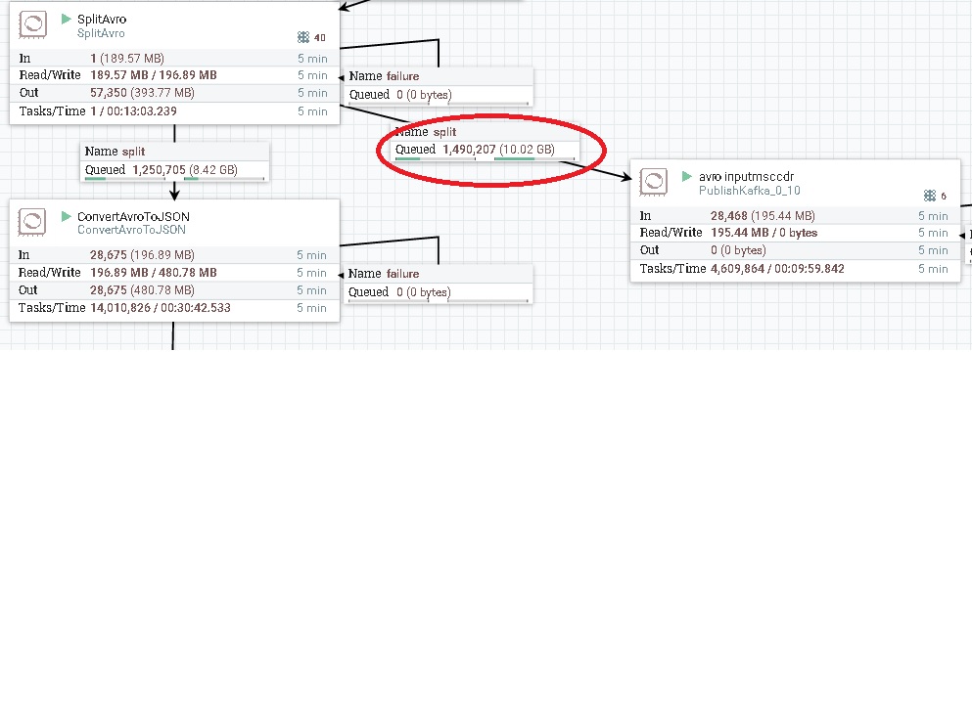Select the ConvertAvroToJSON processor icon
Viewport: 972px width, 704px height.
click(32, 222)
